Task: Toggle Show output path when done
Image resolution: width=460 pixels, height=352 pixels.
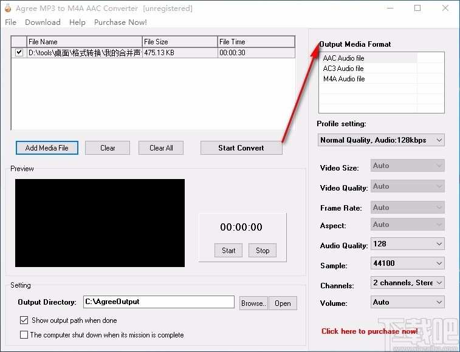Action: pos(24,320)
